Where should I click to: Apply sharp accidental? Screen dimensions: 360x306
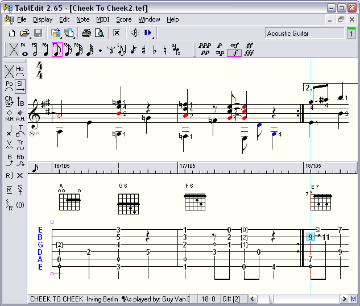click(144, 50)
